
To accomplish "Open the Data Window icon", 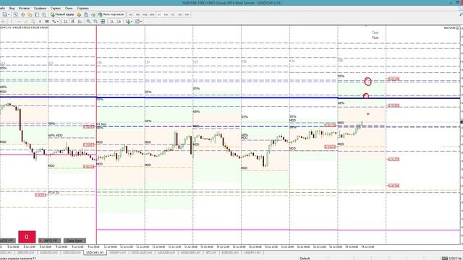I will (x=22, y=14).
